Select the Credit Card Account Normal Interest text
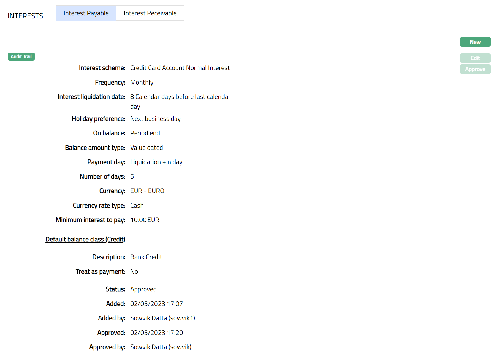Screen dimensions: 497x356 (180, 68)
